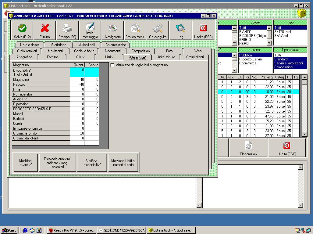Image resolution: width=313 pixels, height=234 pixels.
Task: Select the Audio Pro warehouse row
Action: click(41, 99)
